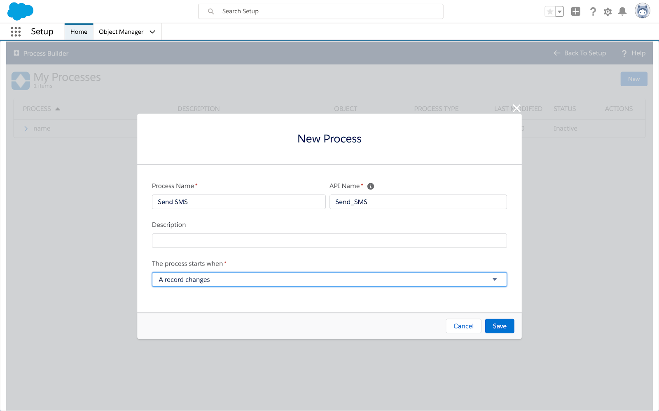The height and width of the screenshot is (411, 659).
Task: Click the New process button
Action: [634, 79]
